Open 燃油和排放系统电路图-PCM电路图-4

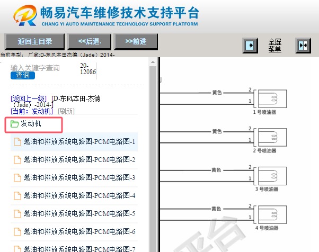pos(74,195)
